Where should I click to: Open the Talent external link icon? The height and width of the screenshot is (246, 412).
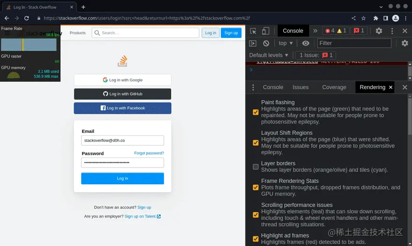pos(159,217)
